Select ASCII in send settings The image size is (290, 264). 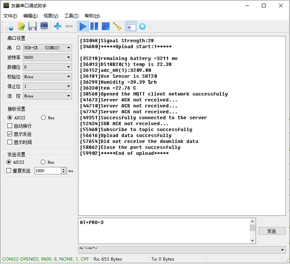pos(15,162)
